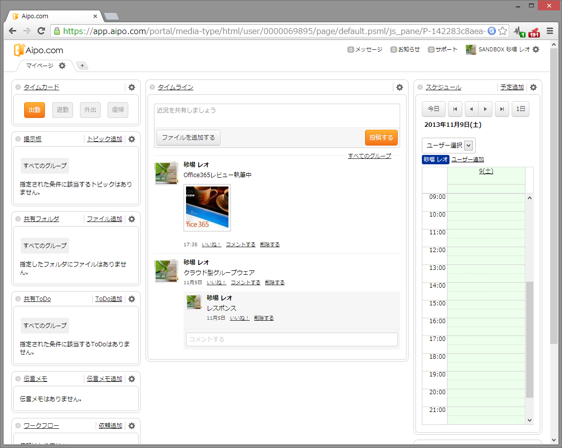Switch schedule to 1日 view
This screenshot has height=448, width=562.
pos(521,109)
